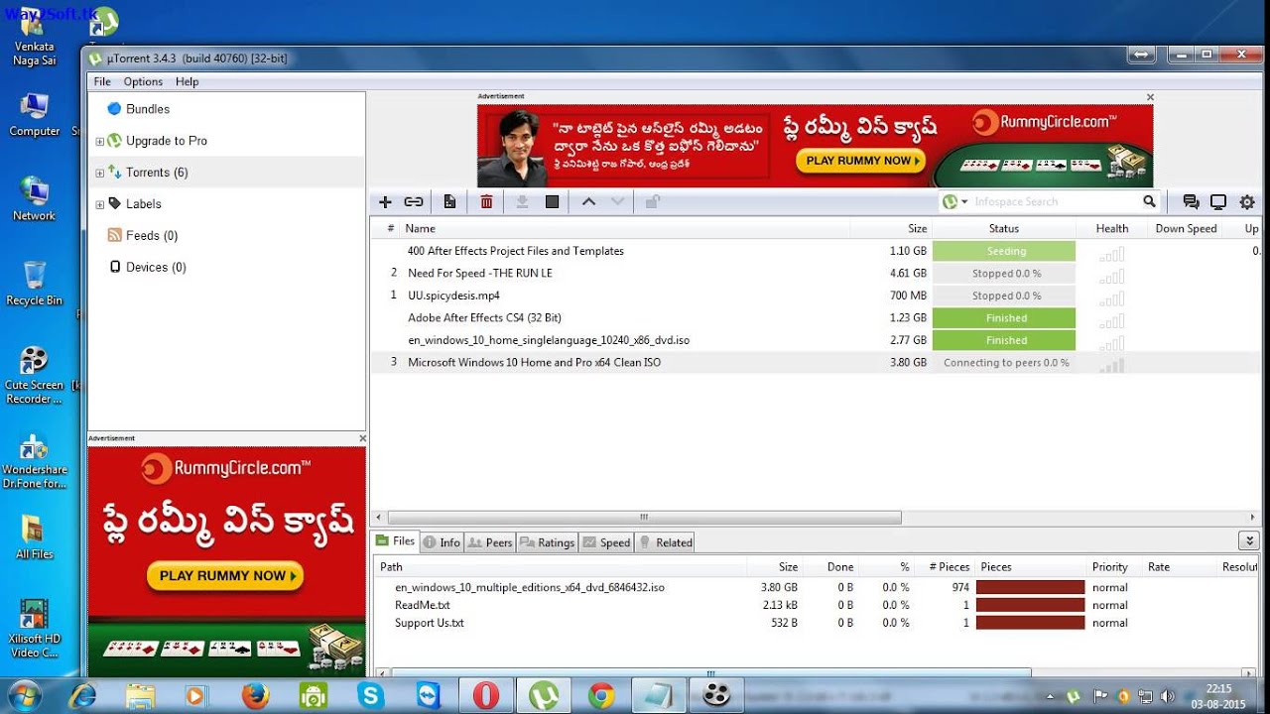Open Preferences gear icon
The width and height of the screenshot is (1270, 714).
click(1247, 202)
